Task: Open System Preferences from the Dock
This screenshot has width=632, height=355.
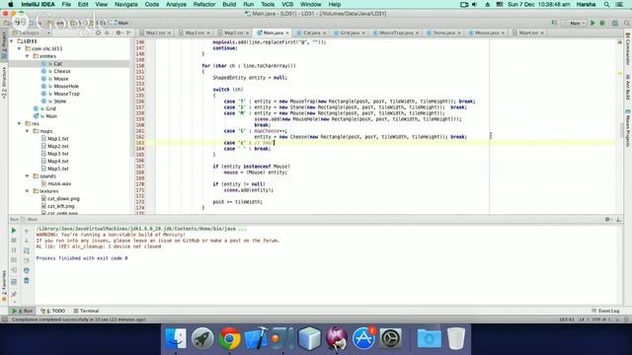Action: tap(390, 338)
